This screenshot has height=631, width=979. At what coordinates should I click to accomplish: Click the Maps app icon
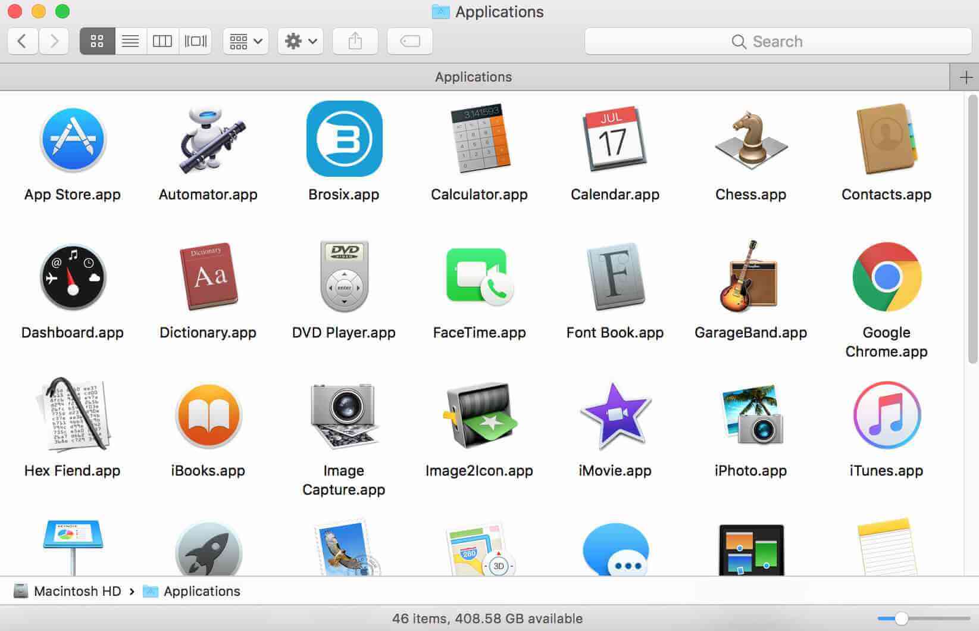point(480,549)
